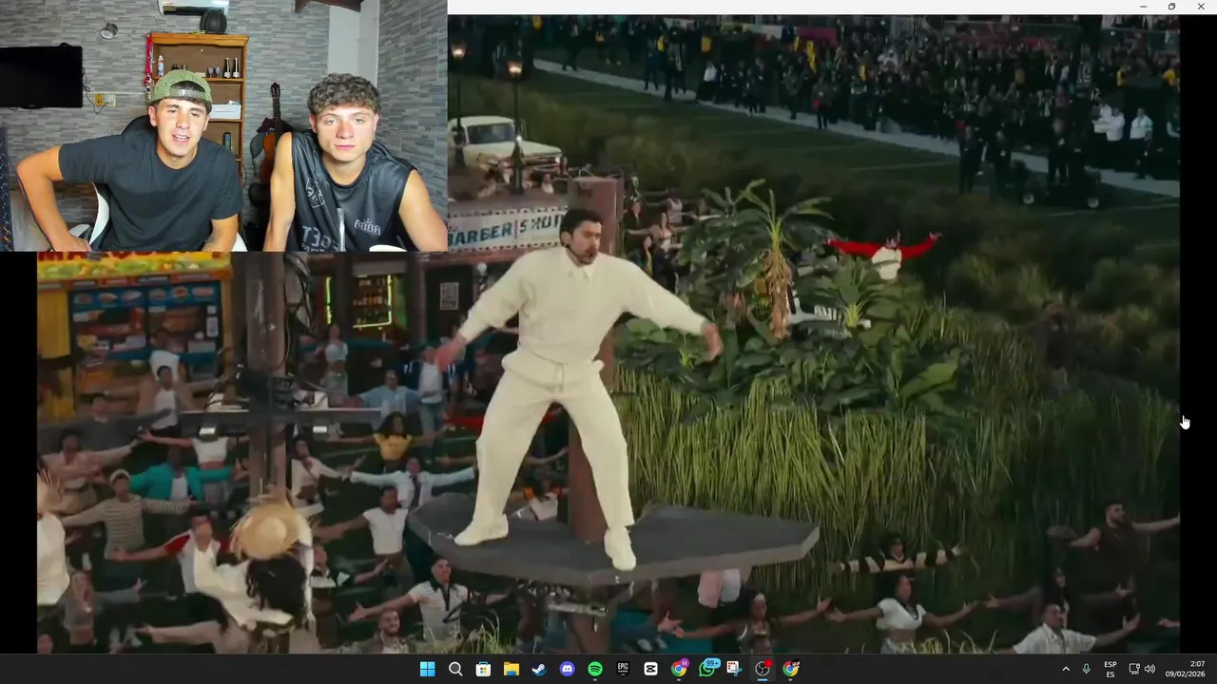Open Snipping Tool from the taskbar
Screen dimensions: 1217x684
click(734, 669)
